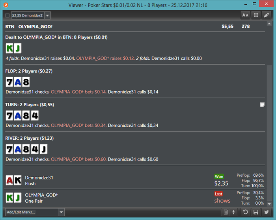Click the blue A card on the flop

click(18, 82)
